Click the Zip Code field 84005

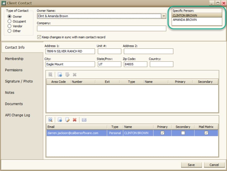click(x=136, y=64)
